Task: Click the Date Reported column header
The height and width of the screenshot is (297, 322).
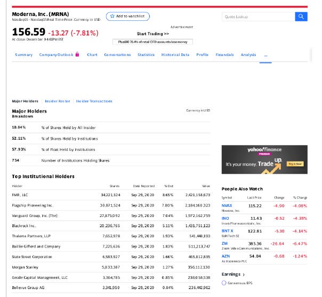Action: pyautogui.click(x=144, y=186)
